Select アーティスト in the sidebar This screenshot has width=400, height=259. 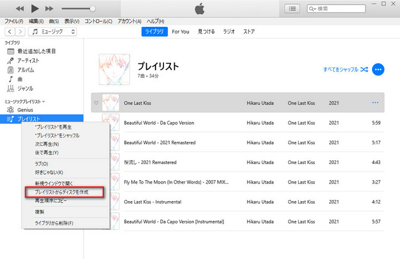[x=29, y=61]
